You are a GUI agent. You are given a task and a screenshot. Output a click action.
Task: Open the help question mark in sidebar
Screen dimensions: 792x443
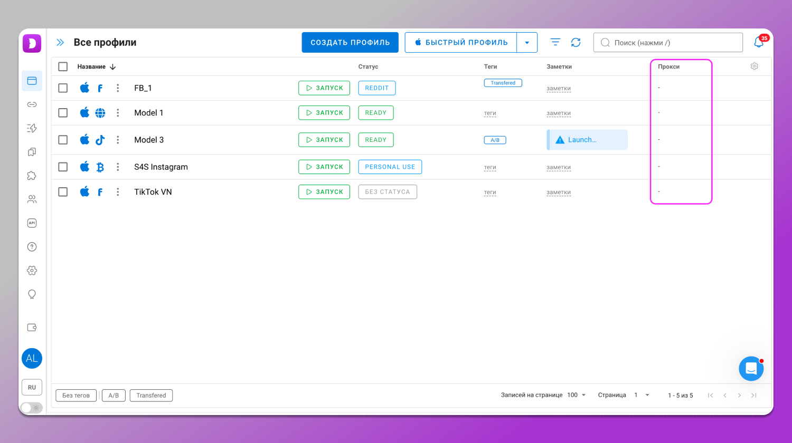32,247
